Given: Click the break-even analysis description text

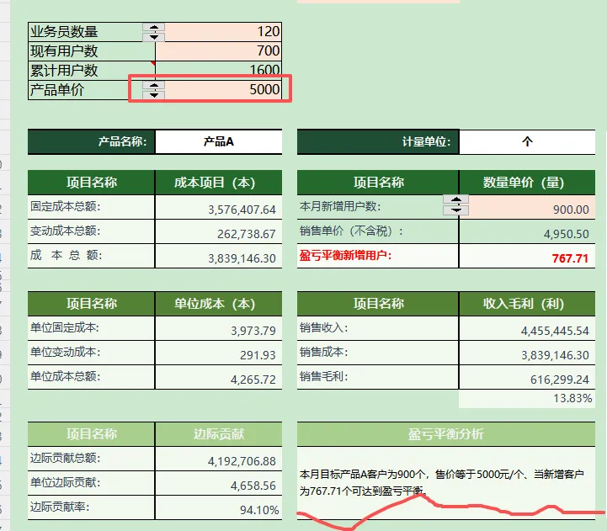Looking at the screenshot, I should click(x=441, y=483).
